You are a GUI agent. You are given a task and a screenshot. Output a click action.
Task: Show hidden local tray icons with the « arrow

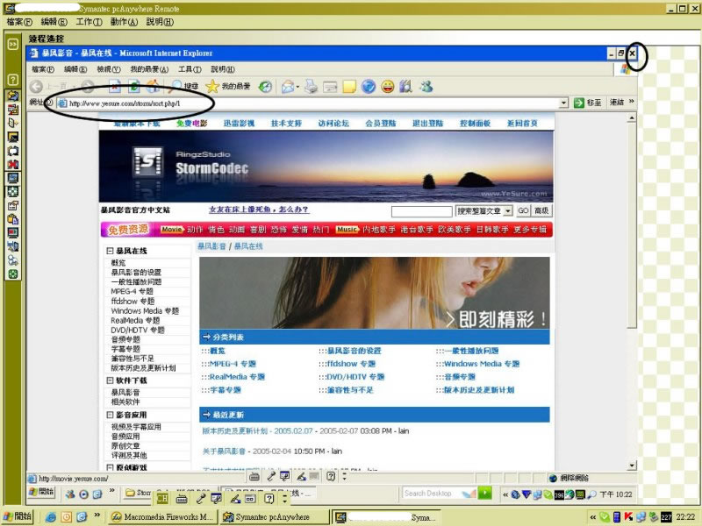593,517
